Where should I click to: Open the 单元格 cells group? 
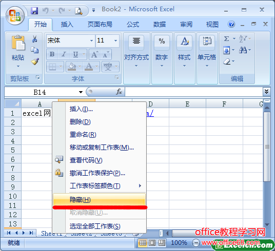pos(207,58)
